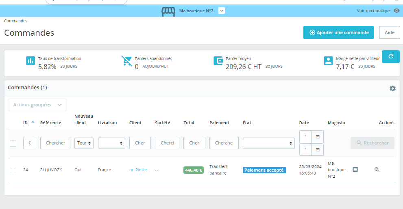Click the order date 25/03/2024 cell
Screen dimensions: 403x209
tap(310, 170)
